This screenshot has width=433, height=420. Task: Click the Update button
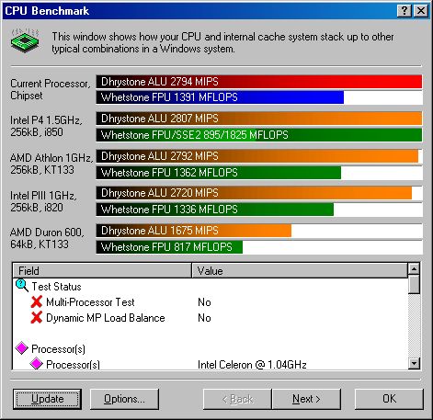tap(47, 399)
